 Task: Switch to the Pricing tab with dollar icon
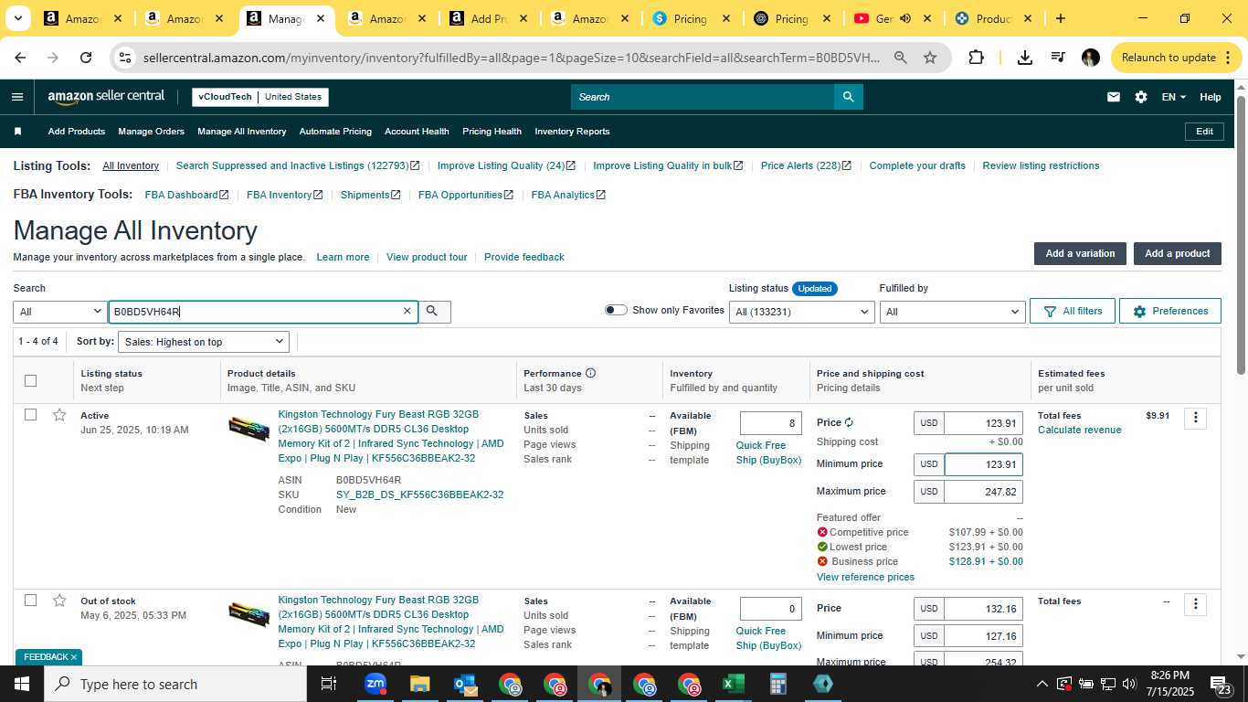691,18
